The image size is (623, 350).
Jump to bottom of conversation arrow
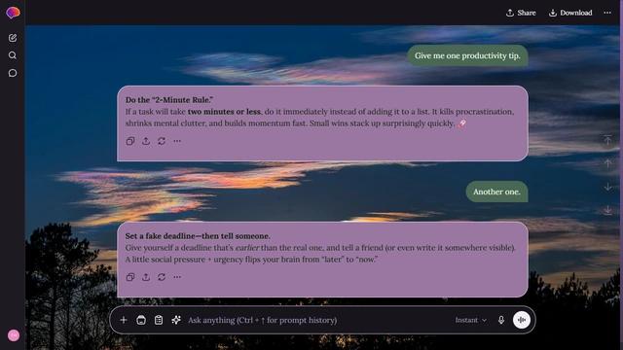pos(607,210)
